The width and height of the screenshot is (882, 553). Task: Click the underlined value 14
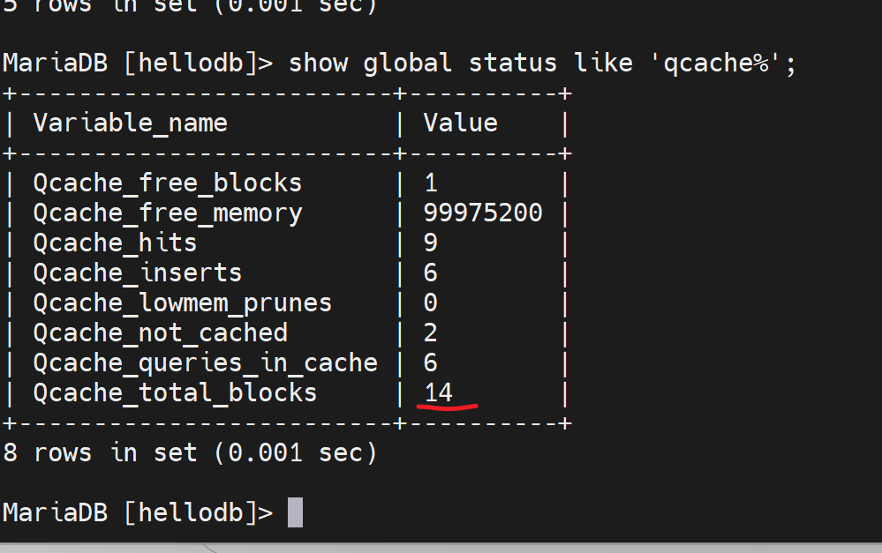click(x=439, y=393)
